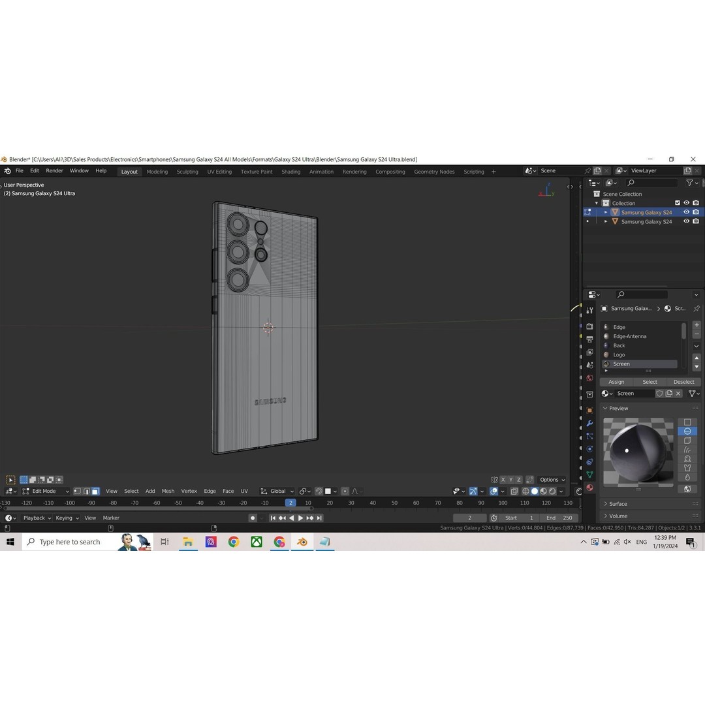This screenshot has width=705, height=705.
Task: Activate face selection mode icon
Action: coord(95,491)
